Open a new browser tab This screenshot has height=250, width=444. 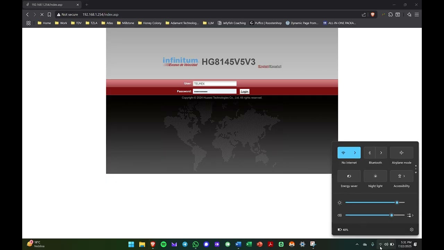[x=87, y=5]
